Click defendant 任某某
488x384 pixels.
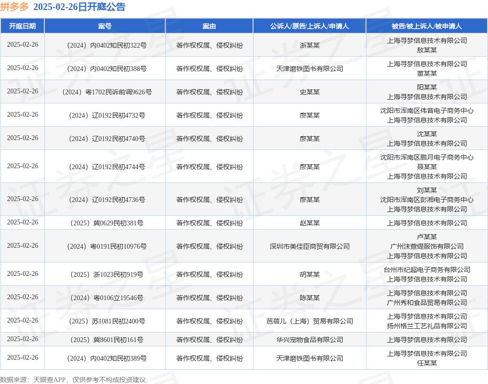point(427,363)
